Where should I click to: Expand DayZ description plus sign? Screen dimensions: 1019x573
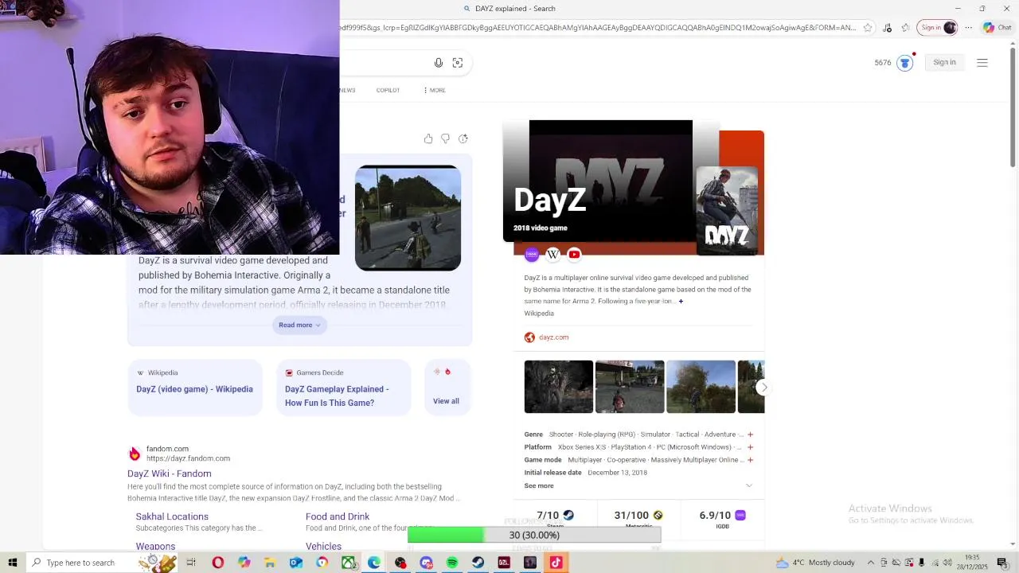click(681, 302)
